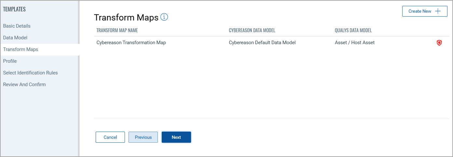
Task: Navigate to Select Identification Rules
Action: tap(31, 73)
